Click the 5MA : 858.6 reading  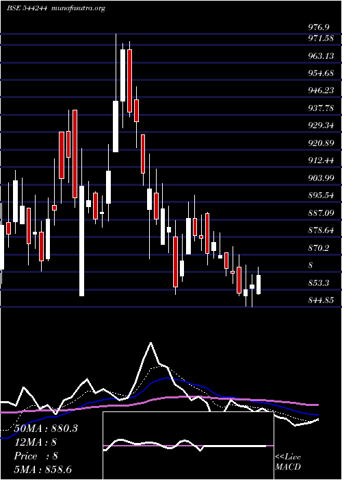tap(42, 469)
